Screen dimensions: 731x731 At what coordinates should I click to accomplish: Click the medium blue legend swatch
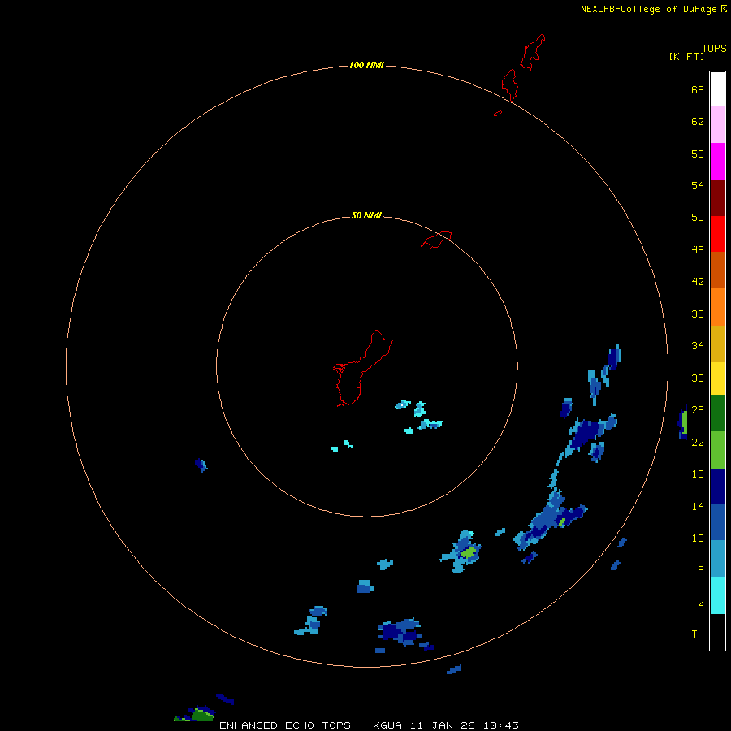(717, 522)
